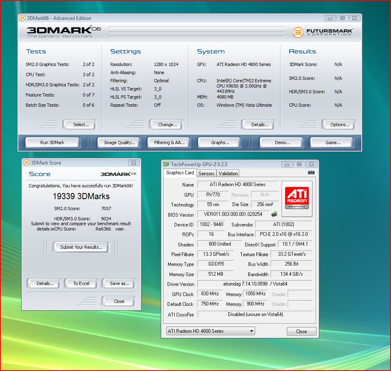Open the Graphs tool

pos(220,143)
